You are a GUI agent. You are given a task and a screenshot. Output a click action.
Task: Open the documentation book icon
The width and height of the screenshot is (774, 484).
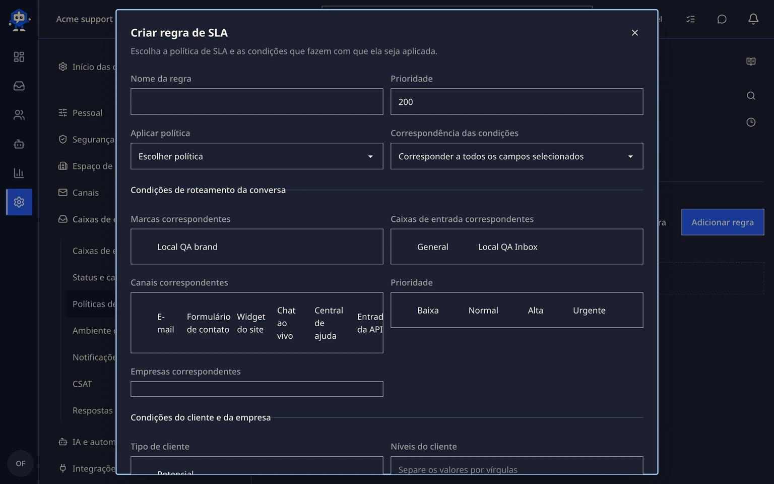pyautogui.click(x=751, y=62)
